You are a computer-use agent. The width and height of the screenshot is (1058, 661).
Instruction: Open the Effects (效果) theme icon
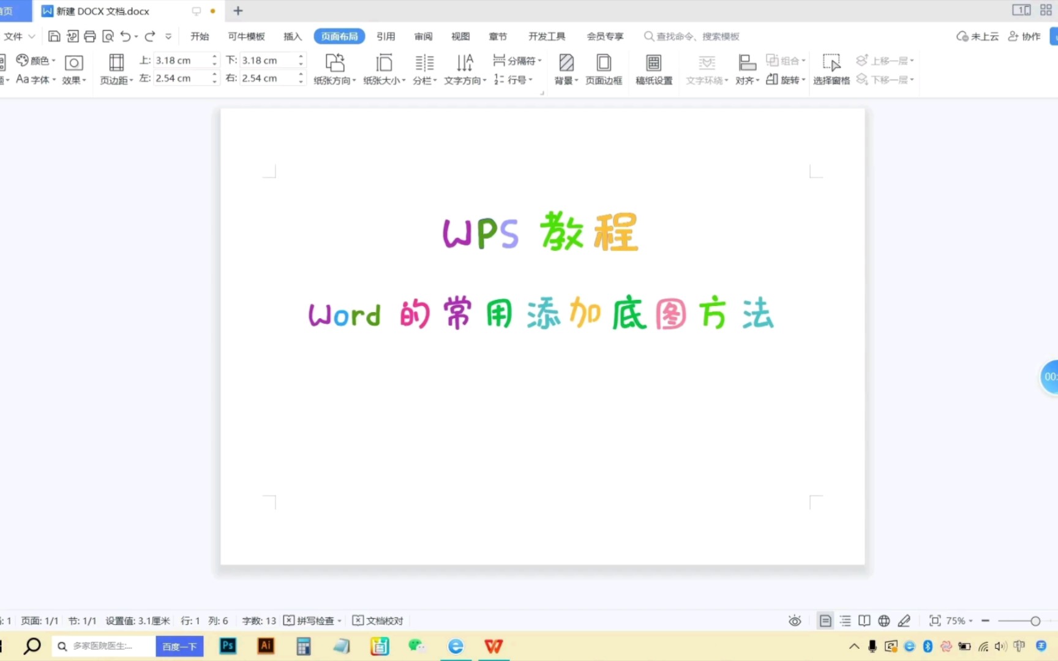74,69
